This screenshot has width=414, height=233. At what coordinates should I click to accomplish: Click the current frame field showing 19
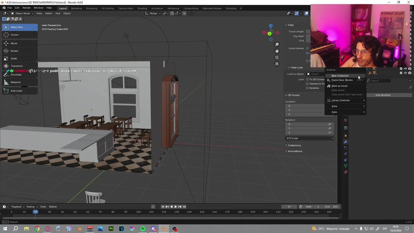click(289, 207)
